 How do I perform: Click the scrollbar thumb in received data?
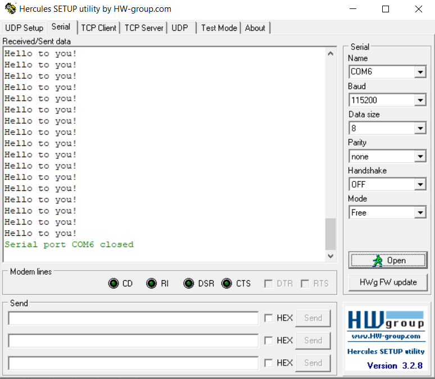330,234
